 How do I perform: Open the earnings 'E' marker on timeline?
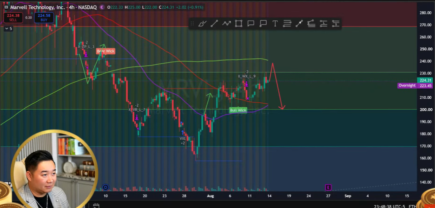(328, 187)
